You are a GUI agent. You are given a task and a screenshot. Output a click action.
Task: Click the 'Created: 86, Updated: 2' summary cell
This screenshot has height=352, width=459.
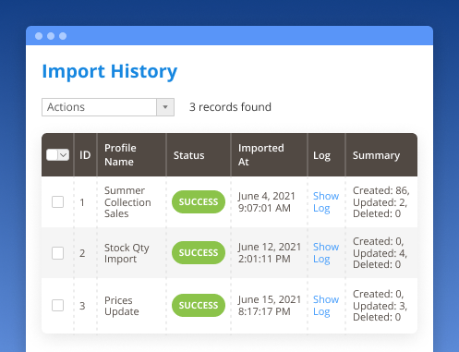[381, 202]
